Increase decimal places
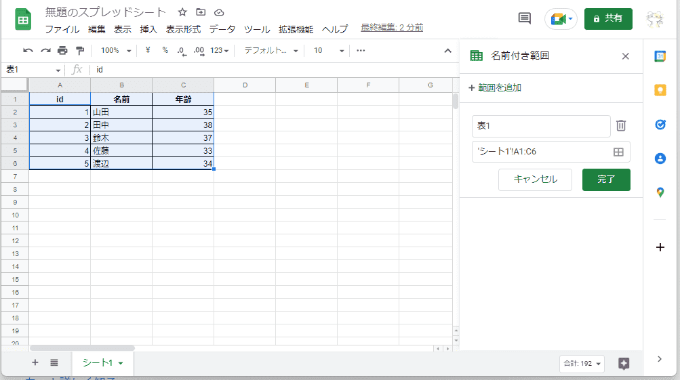 tap(199, 51)
